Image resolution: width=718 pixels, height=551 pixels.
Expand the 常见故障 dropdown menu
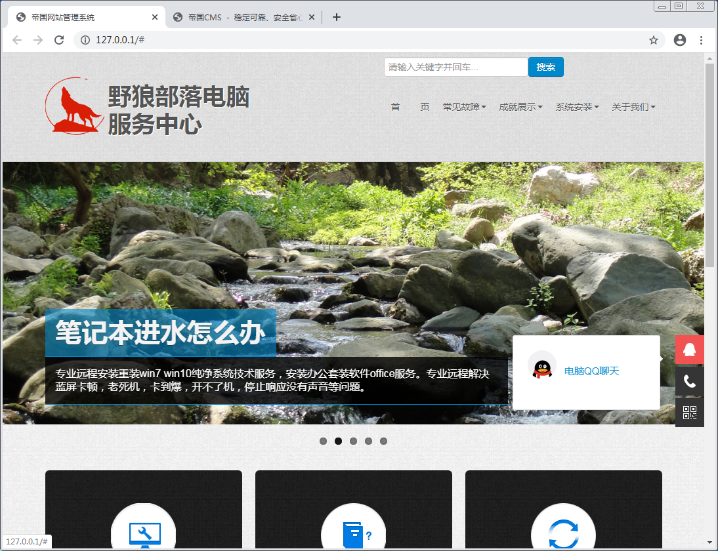(x=464, y=107)
